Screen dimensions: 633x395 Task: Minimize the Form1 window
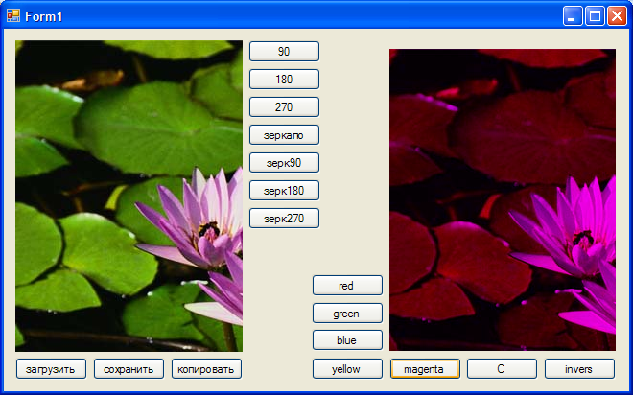click(573, 16)
